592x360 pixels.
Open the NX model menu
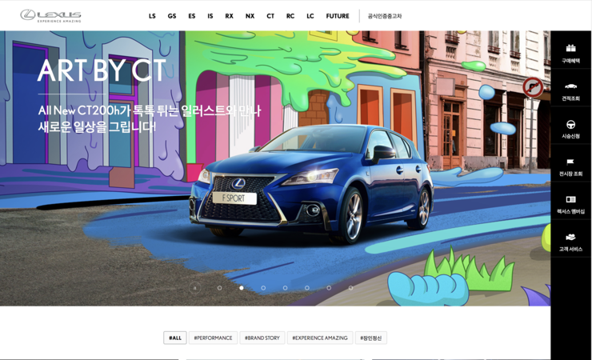click(250, 16)
